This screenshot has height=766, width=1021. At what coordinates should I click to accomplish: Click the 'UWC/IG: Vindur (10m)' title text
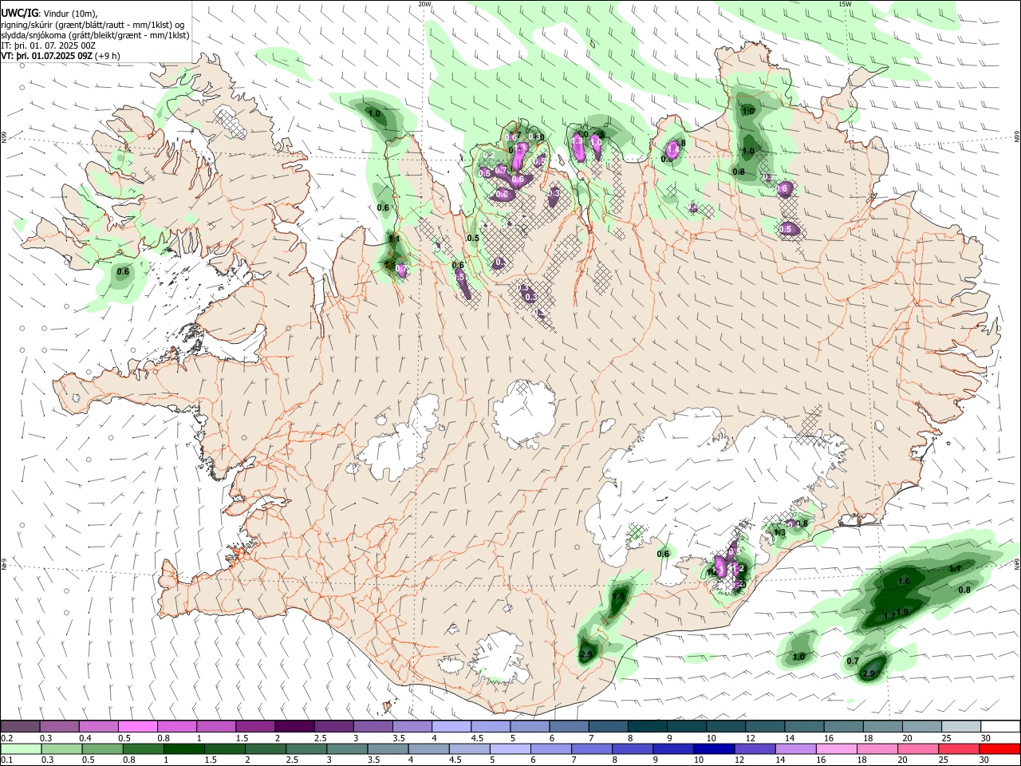[x=49, y=13]
